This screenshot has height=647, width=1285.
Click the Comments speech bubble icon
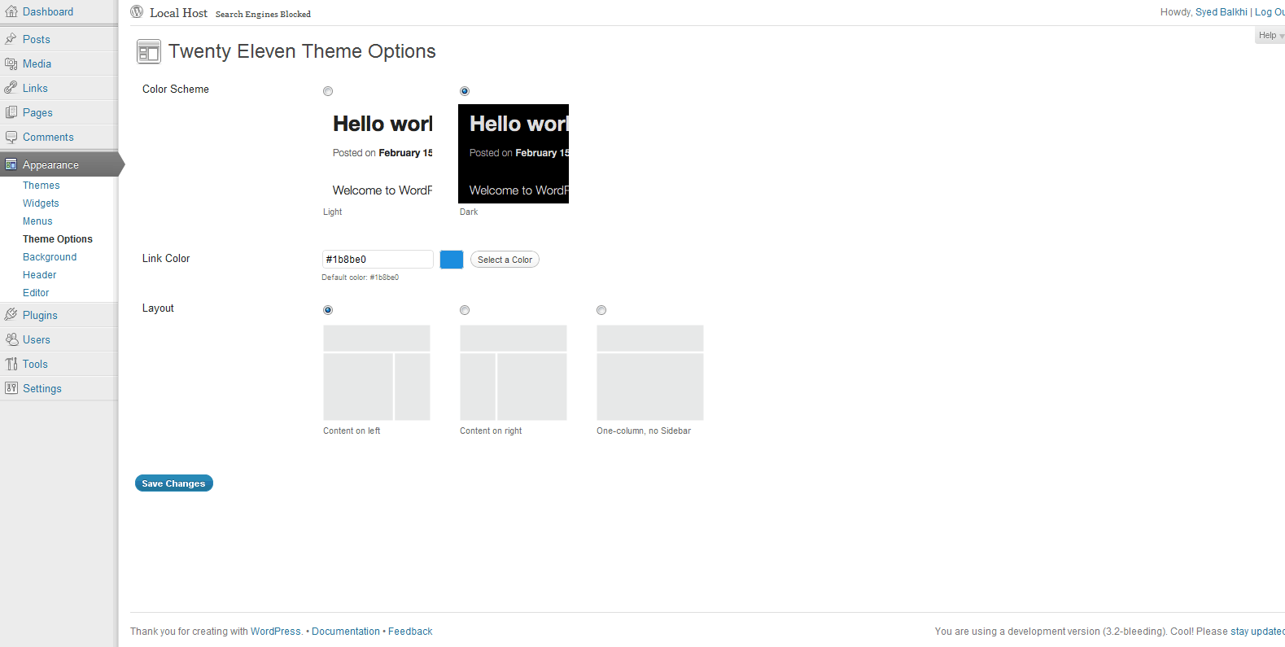(11, 137)
